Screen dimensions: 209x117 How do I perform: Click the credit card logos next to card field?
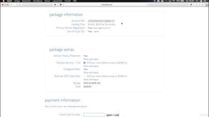pyautogui.click(x=113, y=115)
